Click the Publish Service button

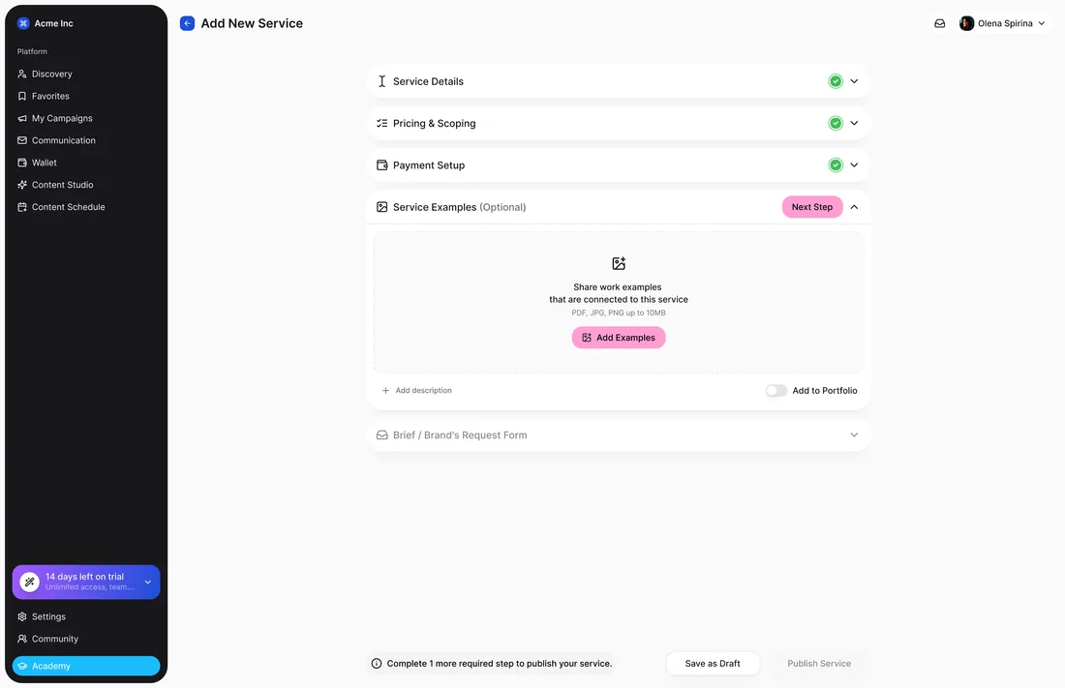tap(818, 664)
